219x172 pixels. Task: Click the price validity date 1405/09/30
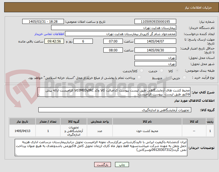click(x=155, y=50)
